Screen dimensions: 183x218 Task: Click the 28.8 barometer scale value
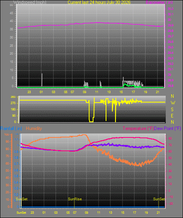point(170,86)
